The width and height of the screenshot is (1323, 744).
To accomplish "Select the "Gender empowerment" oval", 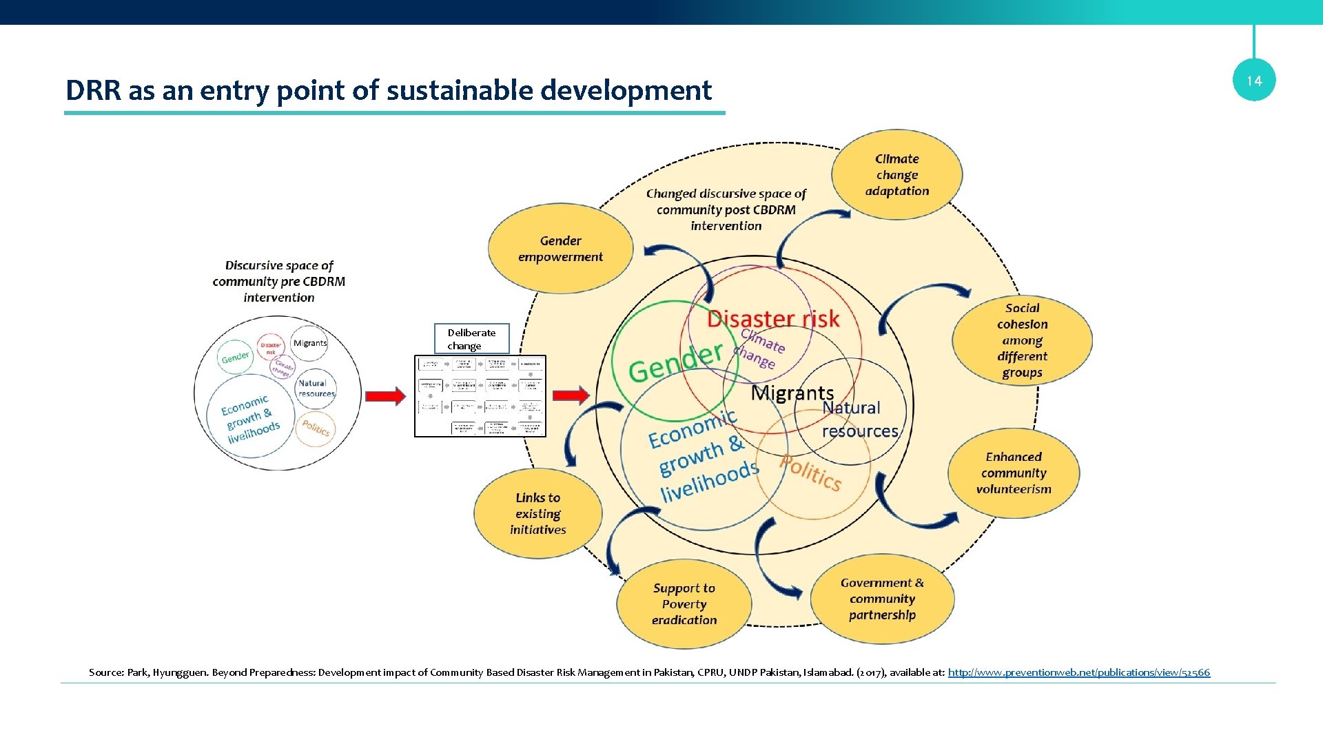I will 560,249.
